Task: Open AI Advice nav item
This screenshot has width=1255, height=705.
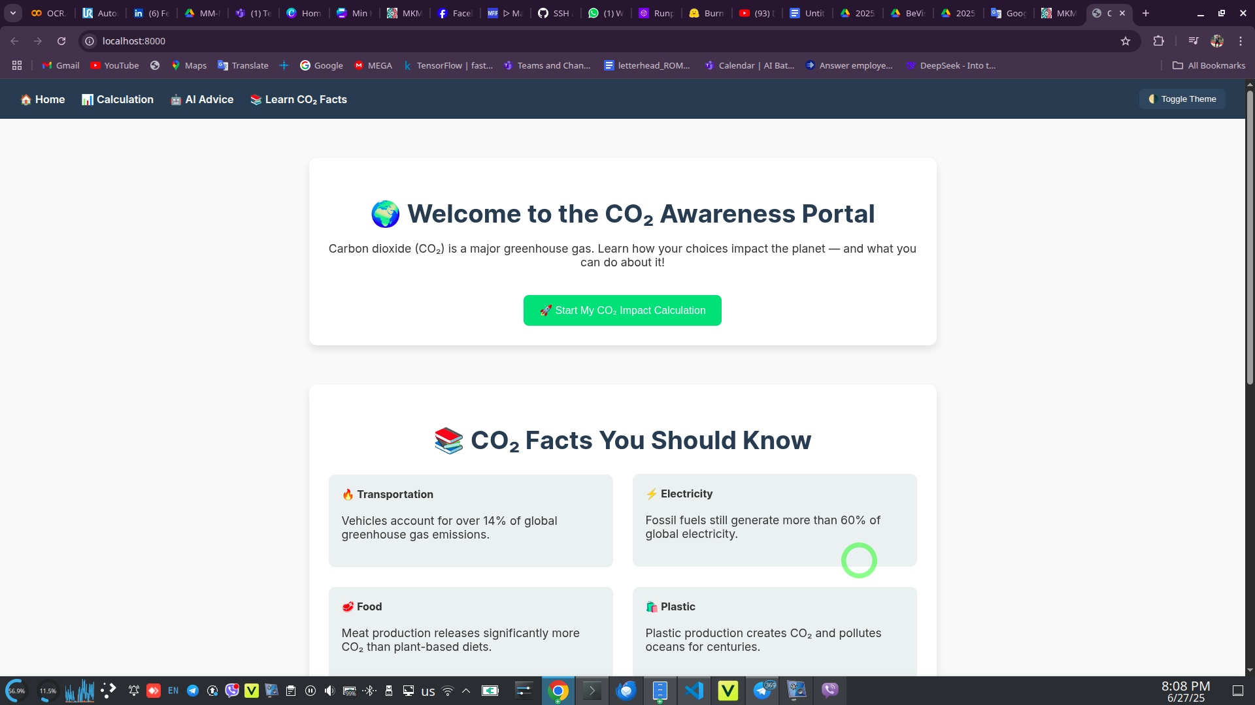Action: pos(202,99)
